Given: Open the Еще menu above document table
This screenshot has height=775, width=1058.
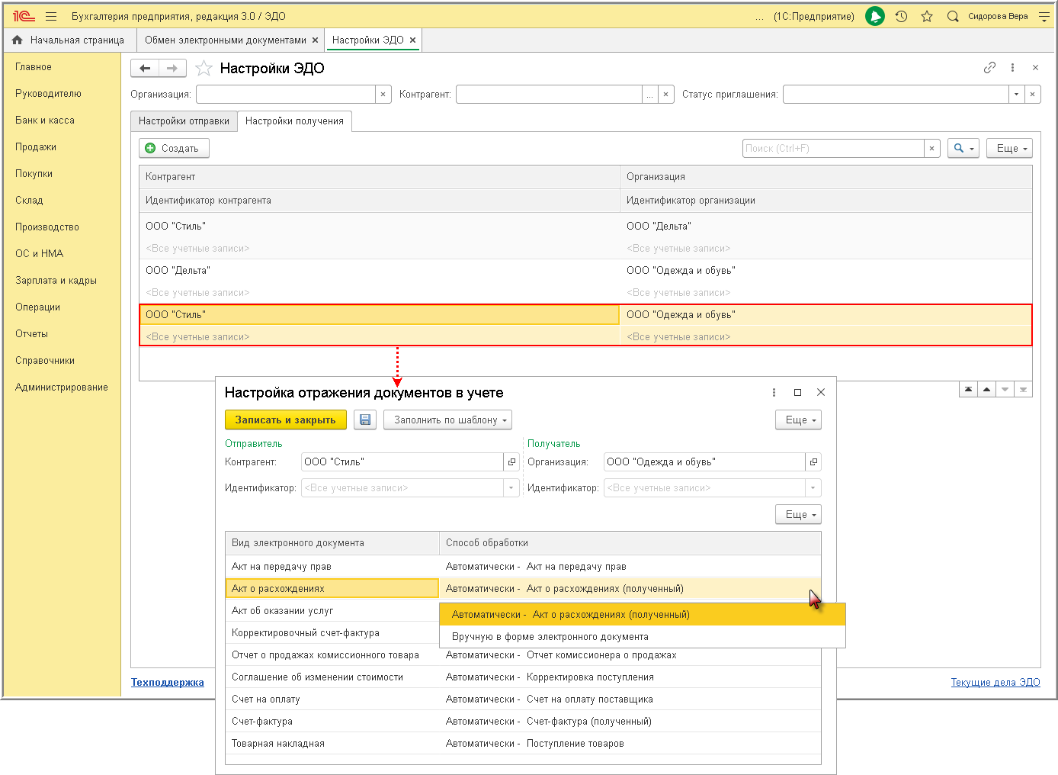Looking at the screenshot, I should [x=798, y=515].
